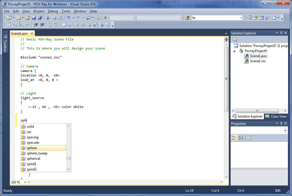Click the Find in Files icon
Screen dimensions: 292x196
pos(187,18)
